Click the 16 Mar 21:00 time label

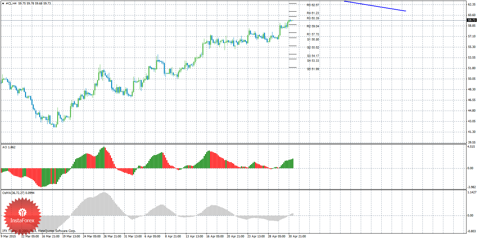point(50,236)
